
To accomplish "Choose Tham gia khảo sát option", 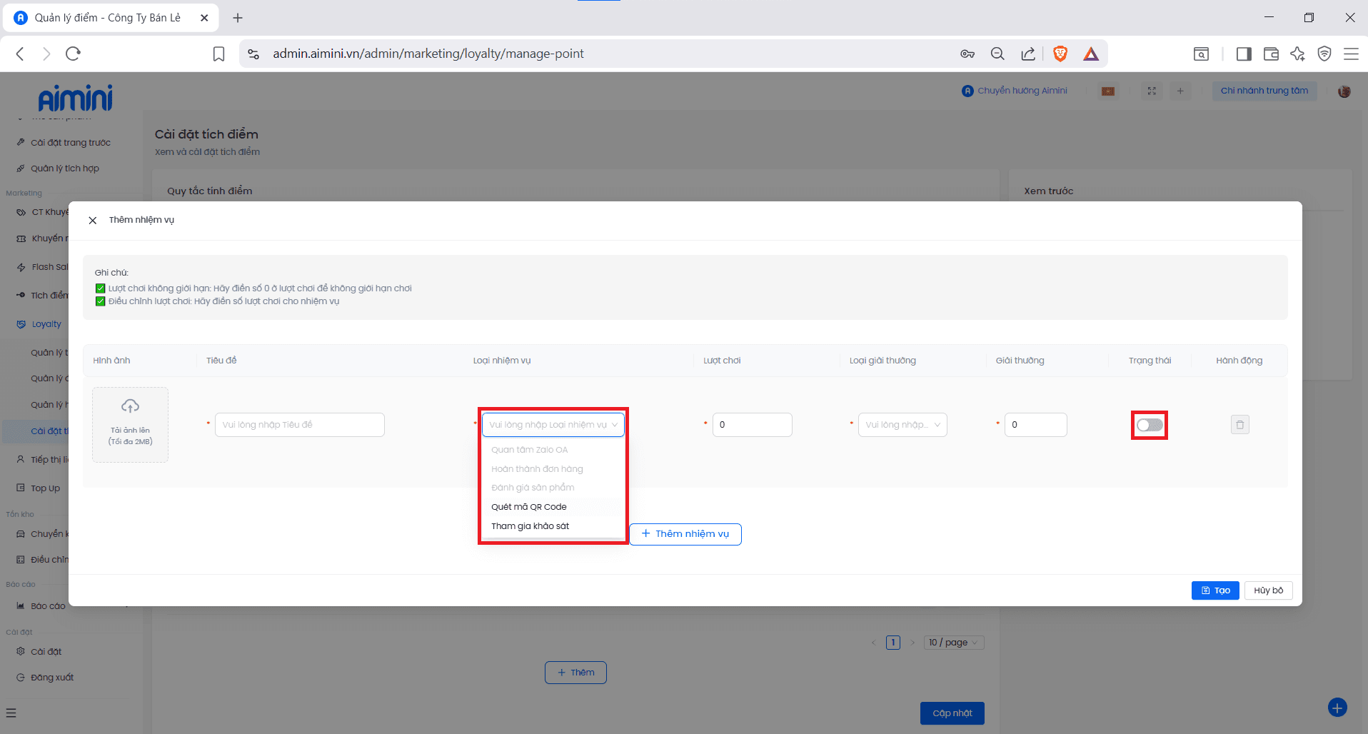I will click(x=530, y=526).
